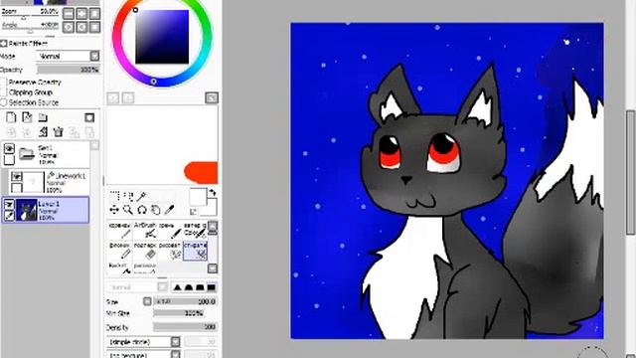Select the Move tool
Viewport: 636px width, 358px height.
[x=114, y=210]
